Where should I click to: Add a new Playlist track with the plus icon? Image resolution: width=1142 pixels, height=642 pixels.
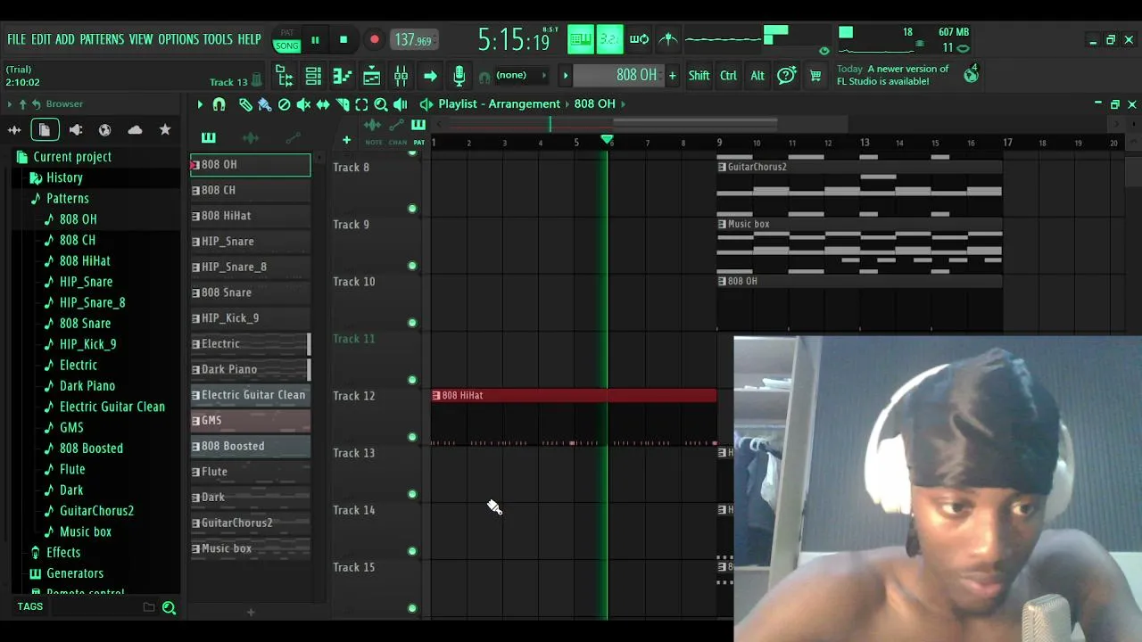[346, 140]
